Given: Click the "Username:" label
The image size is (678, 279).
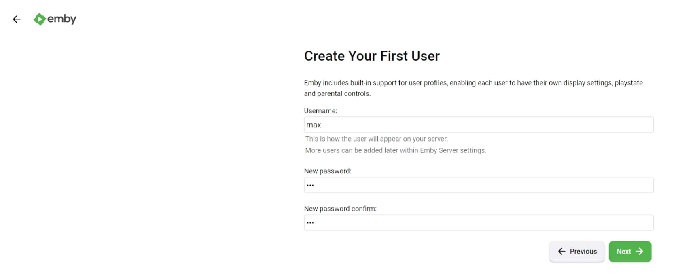Looking at the screenshot, I should (x=320, y=111).
